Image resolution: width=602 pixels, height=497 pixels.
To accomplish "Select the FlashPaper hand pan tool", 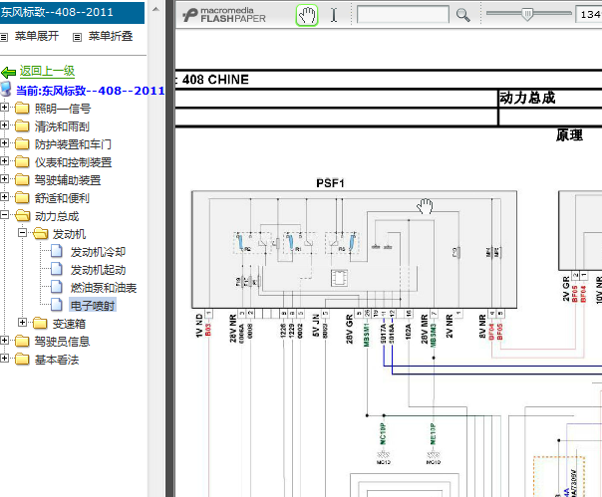I will coord(307,15).
